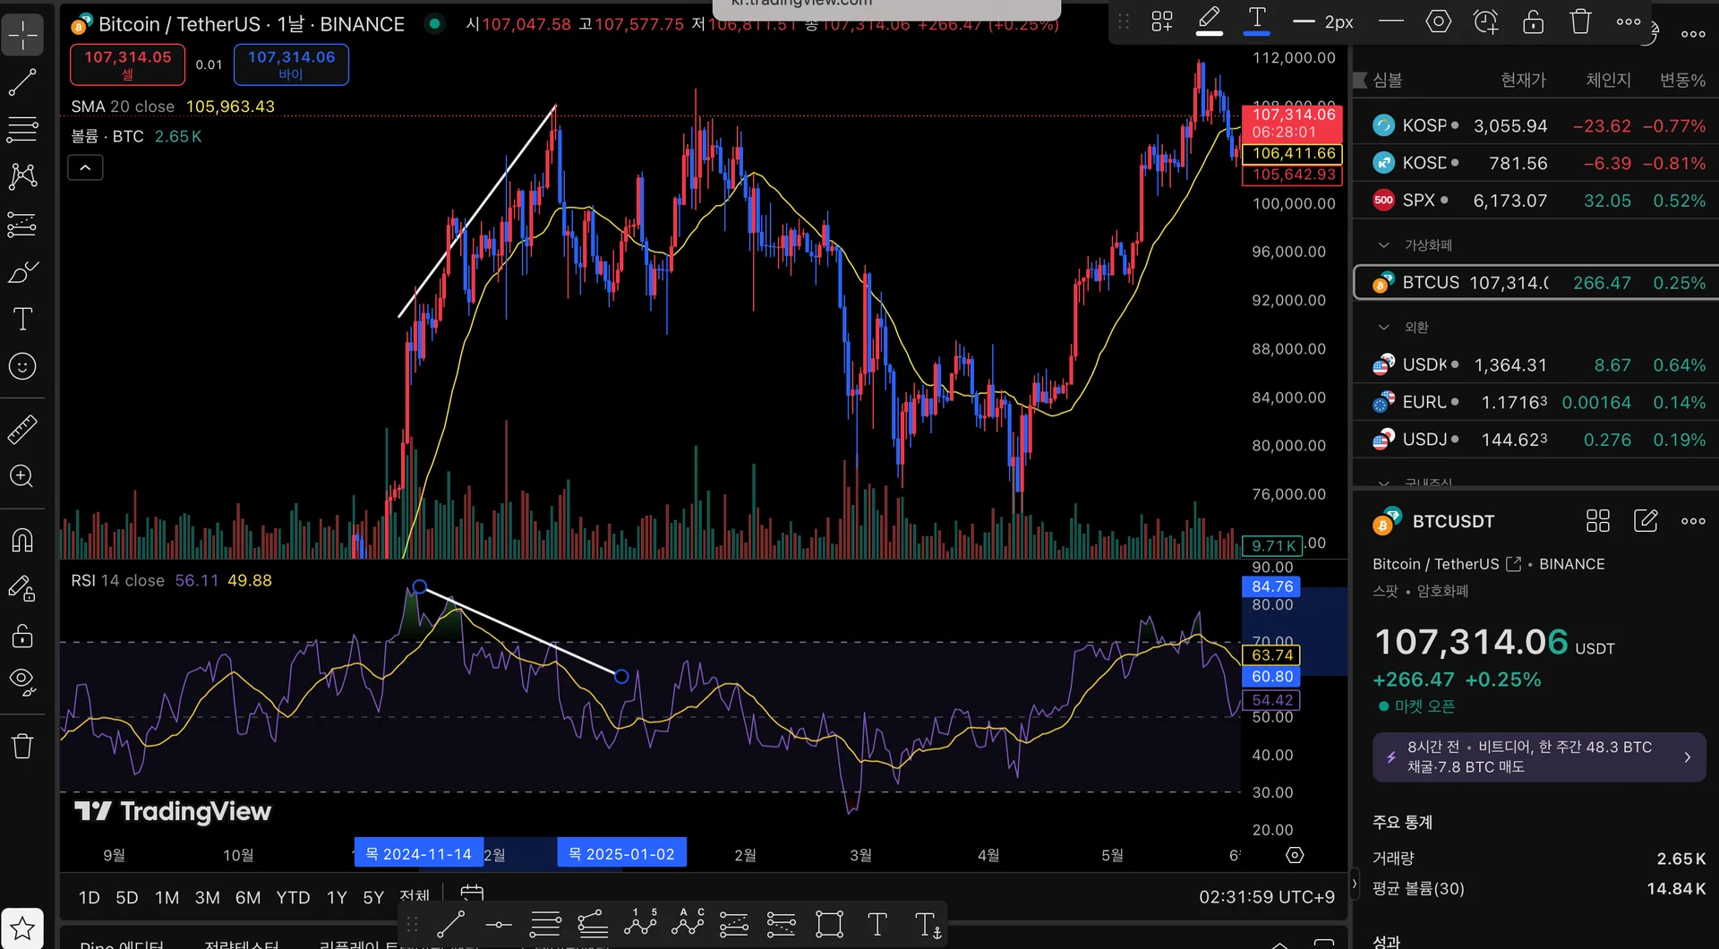Open the Fibonacci retracement tools in left sidebar
The image size is (1719, 949).
pyautogui.click(x=22, y=129)
